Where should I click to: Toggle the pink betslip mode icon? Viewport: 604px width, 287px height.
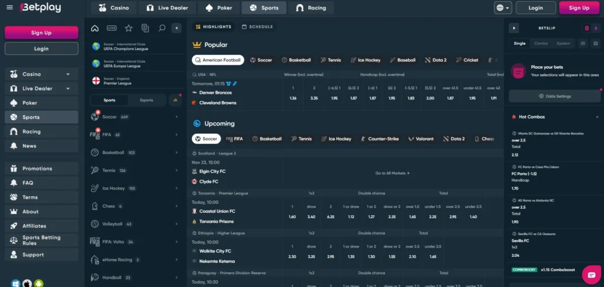[x=587, y=28]
